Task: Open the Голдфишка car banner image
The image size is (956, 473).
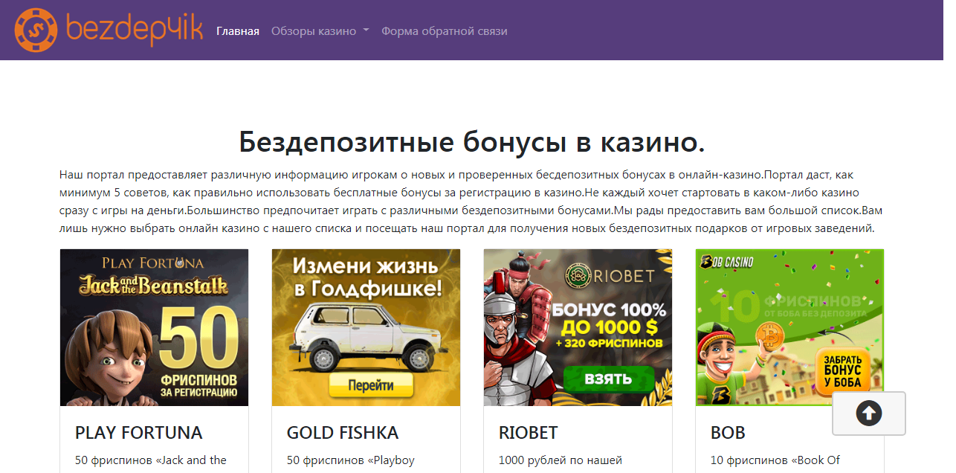Action: [366, 327]
